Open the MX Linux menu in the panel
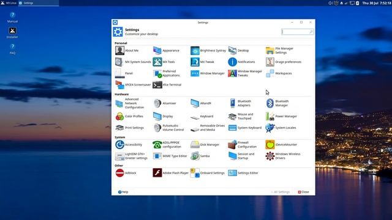Screen dimensions: 392x220 9,3
